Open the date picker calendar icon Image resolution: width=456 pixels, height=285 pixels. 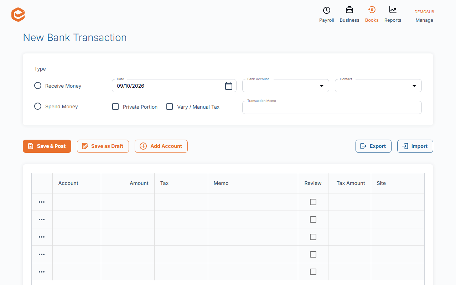click(x=229, y=86)
